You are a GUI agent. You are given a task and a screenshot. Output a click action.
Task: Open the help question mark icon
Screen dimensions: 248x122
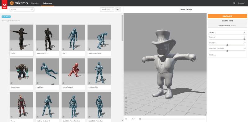tap(234, 3)
